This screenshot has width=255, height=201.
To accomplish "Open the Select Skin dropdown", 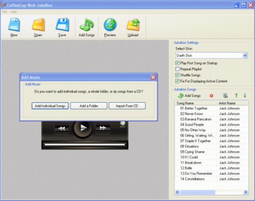I will coord(245,56).
